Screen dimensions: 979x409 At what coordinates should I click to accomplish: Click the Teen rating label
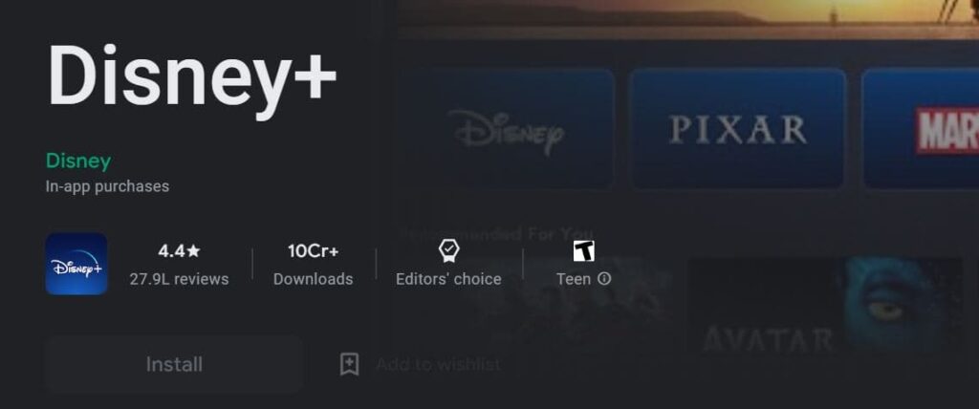[574, 279]
